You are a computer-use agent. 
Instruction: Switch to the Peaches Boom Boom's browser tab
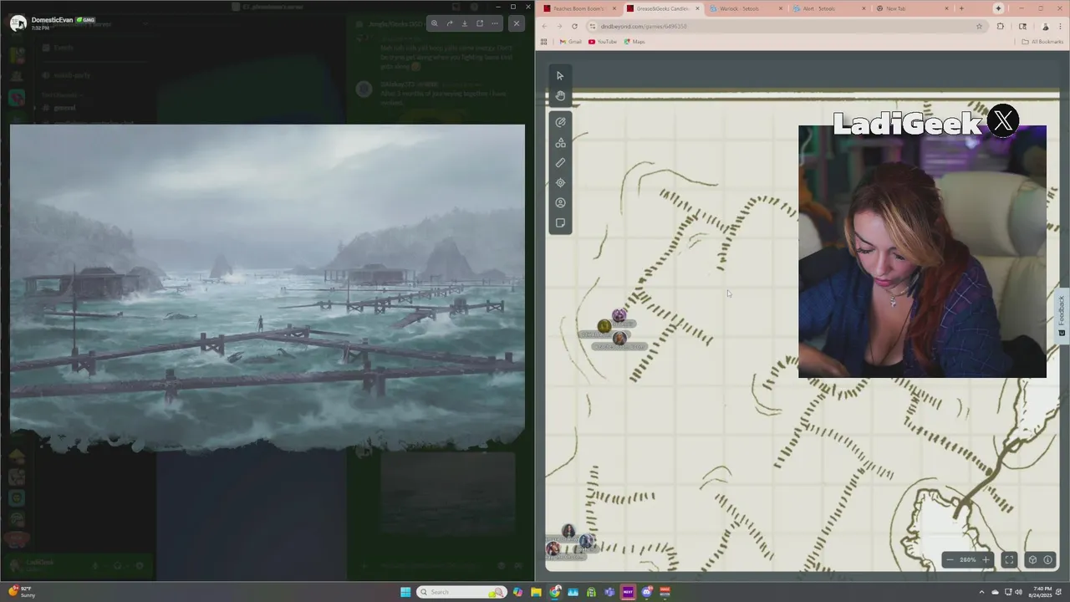point(579,8)
